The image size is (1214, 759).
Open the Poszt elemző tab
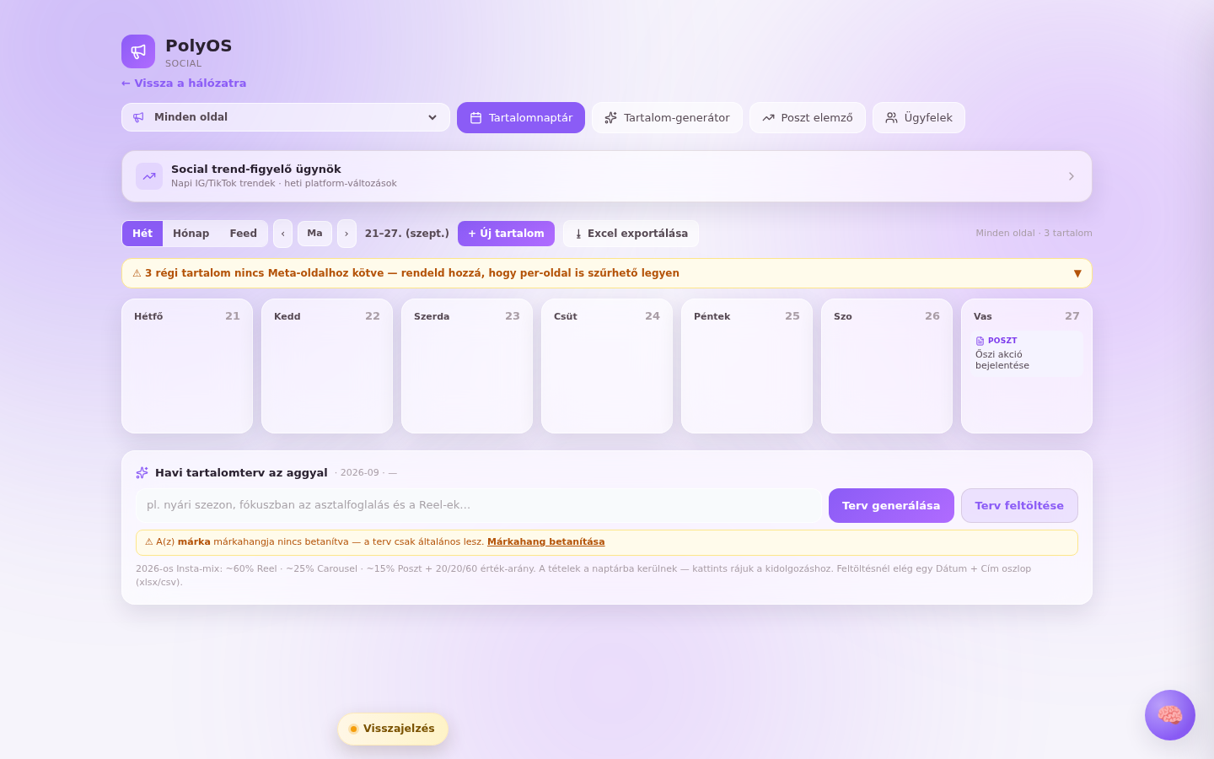808,118
